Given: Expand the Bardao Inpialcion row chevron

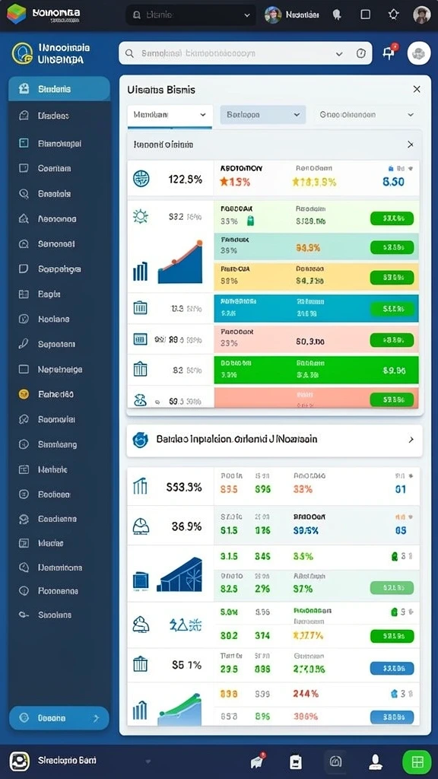Looking at the screenshot, I should coord(411,440).
